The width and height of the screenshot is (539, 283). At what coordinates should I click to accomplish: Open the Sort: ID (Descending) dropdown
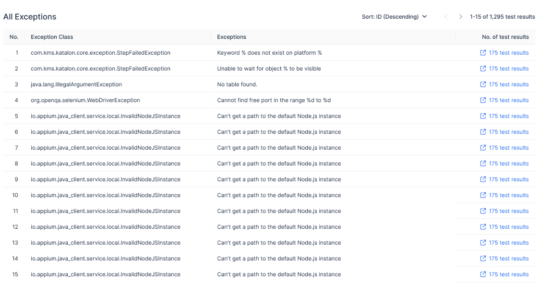point(394,17)
